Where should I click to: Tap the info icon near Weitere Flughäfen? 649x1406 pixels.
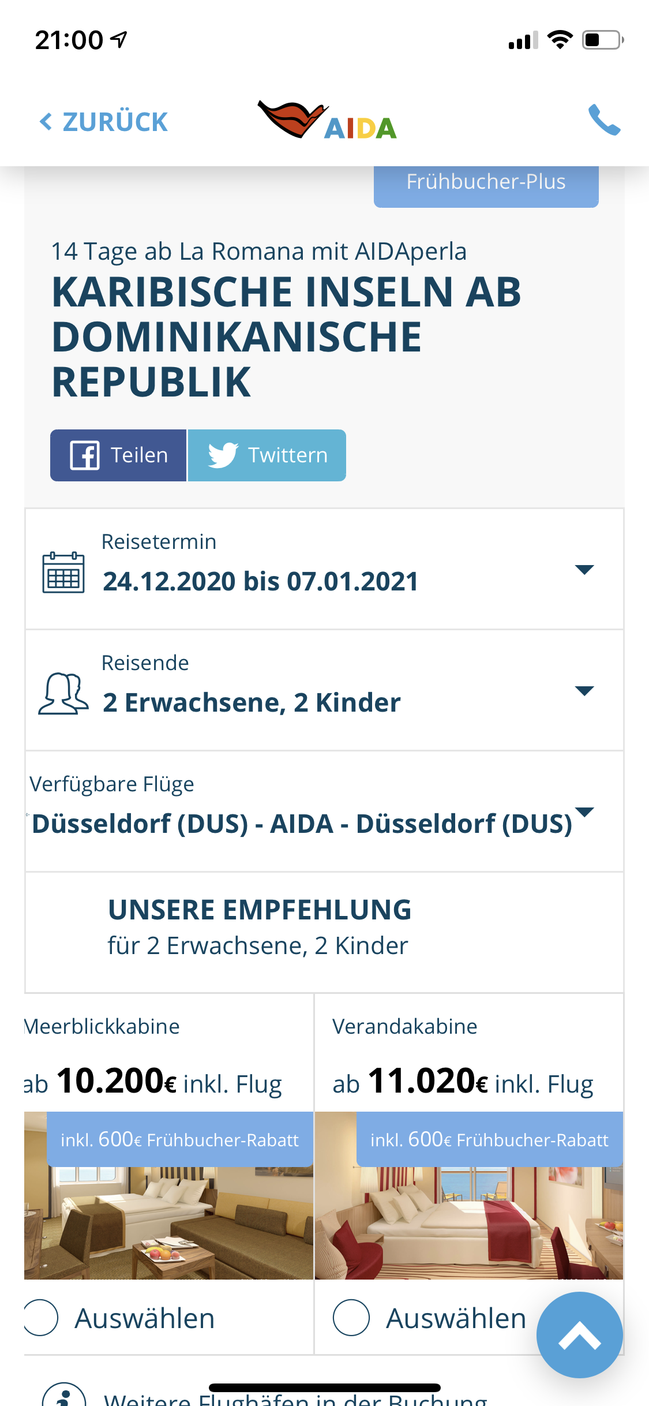tap(63, 1397)
